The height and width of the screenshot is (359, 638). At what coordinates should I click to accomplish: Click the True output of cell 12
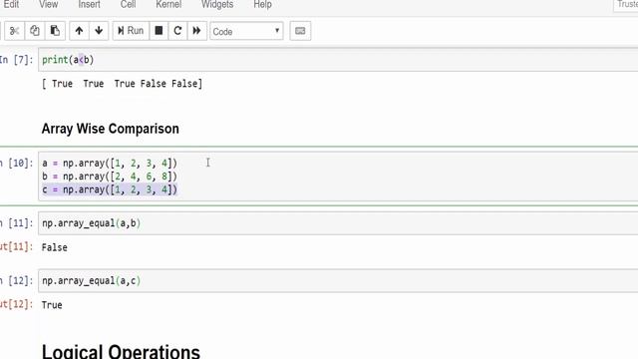pos(52,305)
